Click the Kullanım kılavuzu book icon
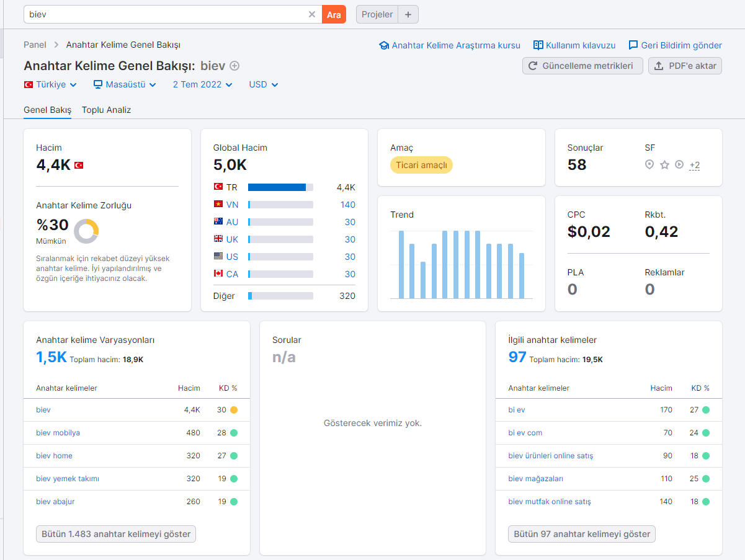Screen dimensions: 745x560 pyautogui.click(x=538, y=45)
